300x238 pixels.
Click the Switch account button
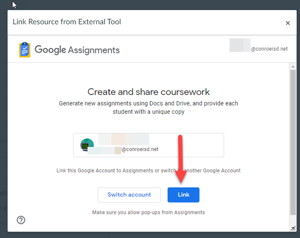tap(129, 195)
